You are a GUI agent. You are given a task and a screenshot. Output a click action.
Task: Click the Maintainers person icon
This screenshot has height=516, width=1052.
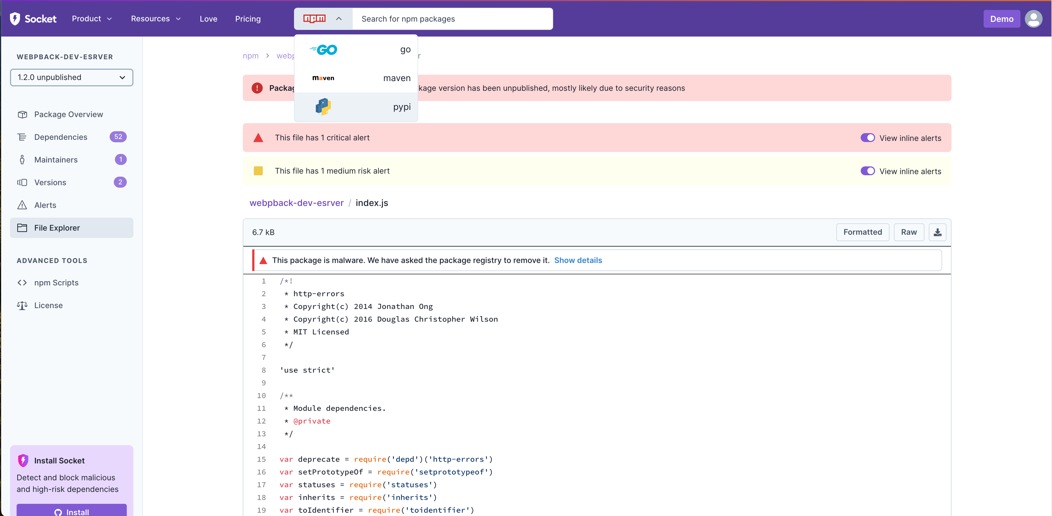tap(22, 160)
